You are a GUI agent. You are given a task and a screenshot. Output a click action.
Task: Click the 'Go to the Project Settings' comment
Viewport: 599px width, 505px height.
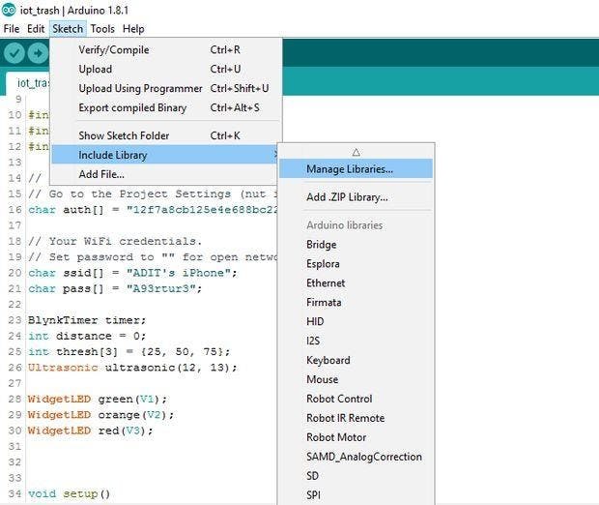click(x=153, y=193)
